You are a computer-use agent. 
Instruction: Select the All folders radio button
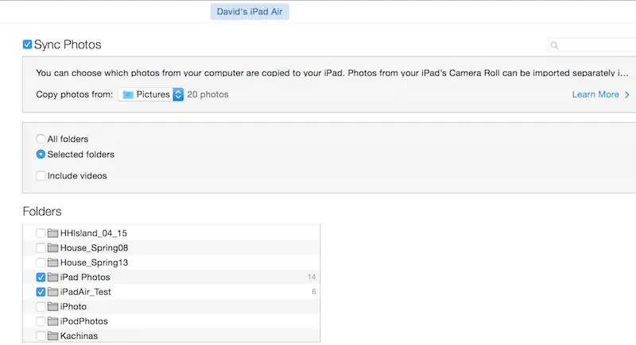pos(41,139)
